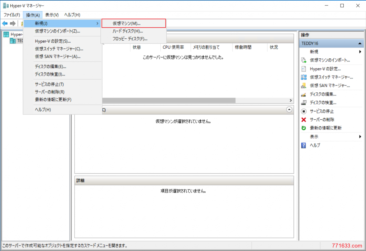
Task: Select 仮想マシン(M)... in the submenu
Action: pyautogui.click(x=134, y=23)
